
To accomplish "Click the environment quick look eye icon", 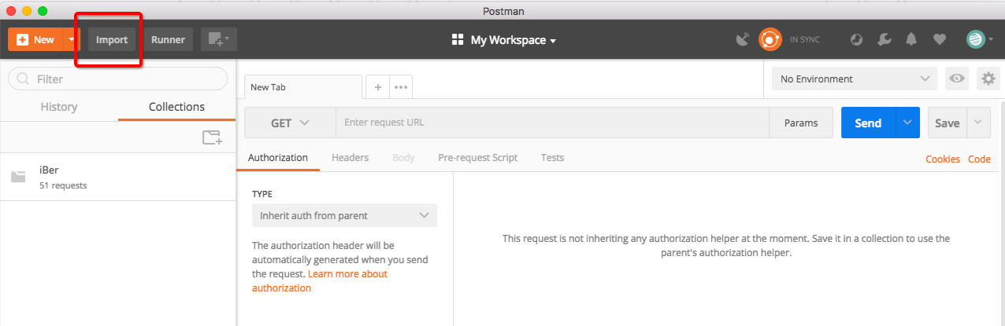I will coord(957,79).
